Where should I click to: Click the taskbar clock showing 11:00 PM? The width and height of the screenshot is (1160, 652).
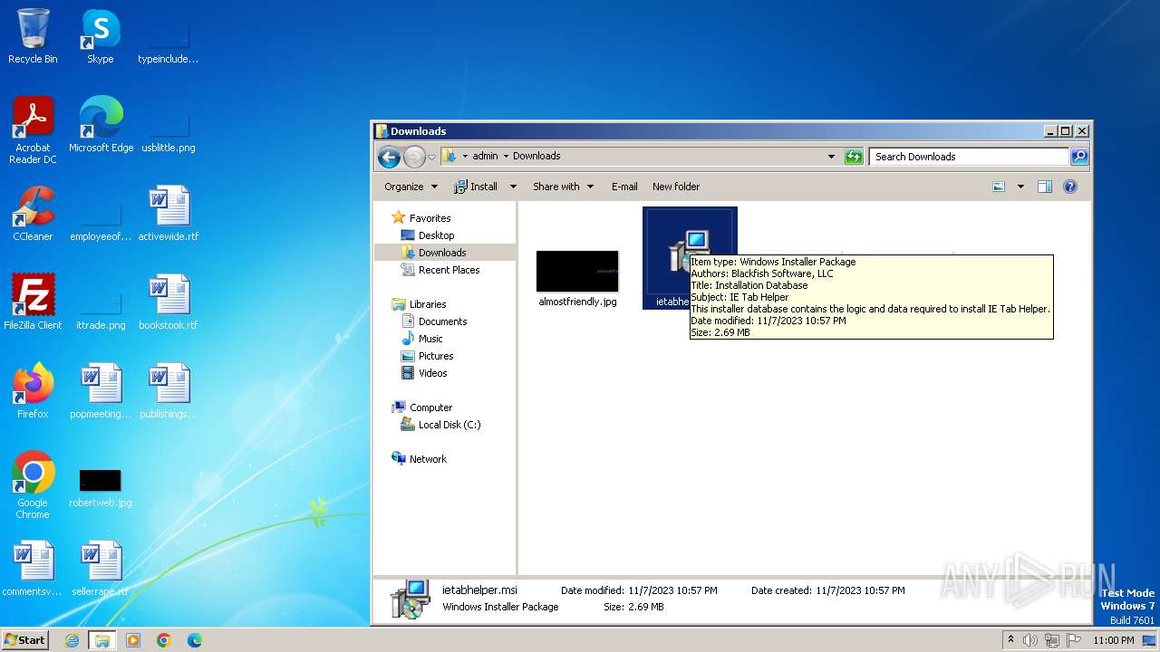pos(1113,640)
